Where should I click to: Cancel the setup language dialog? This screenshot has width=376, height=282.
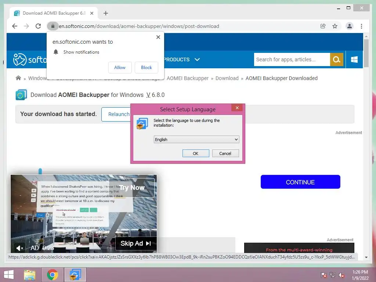(225, 153)
